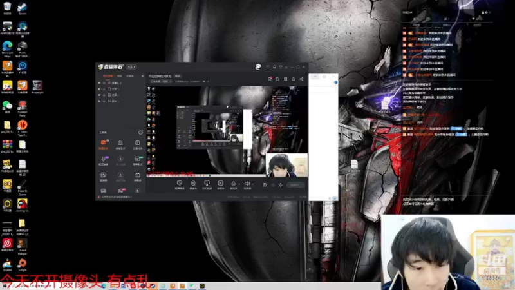The image size is (515, 290).
Task: Open the middle tool in toolbox second row
Action: 120,160
